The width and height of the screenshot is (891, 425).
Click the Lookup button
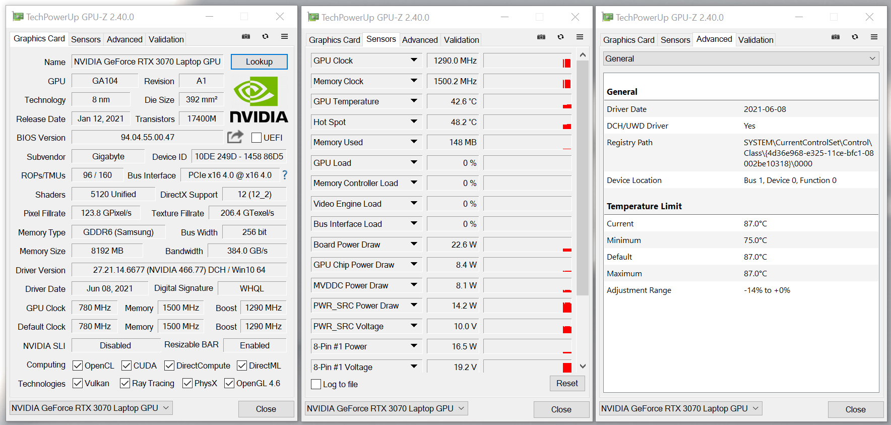259,62
